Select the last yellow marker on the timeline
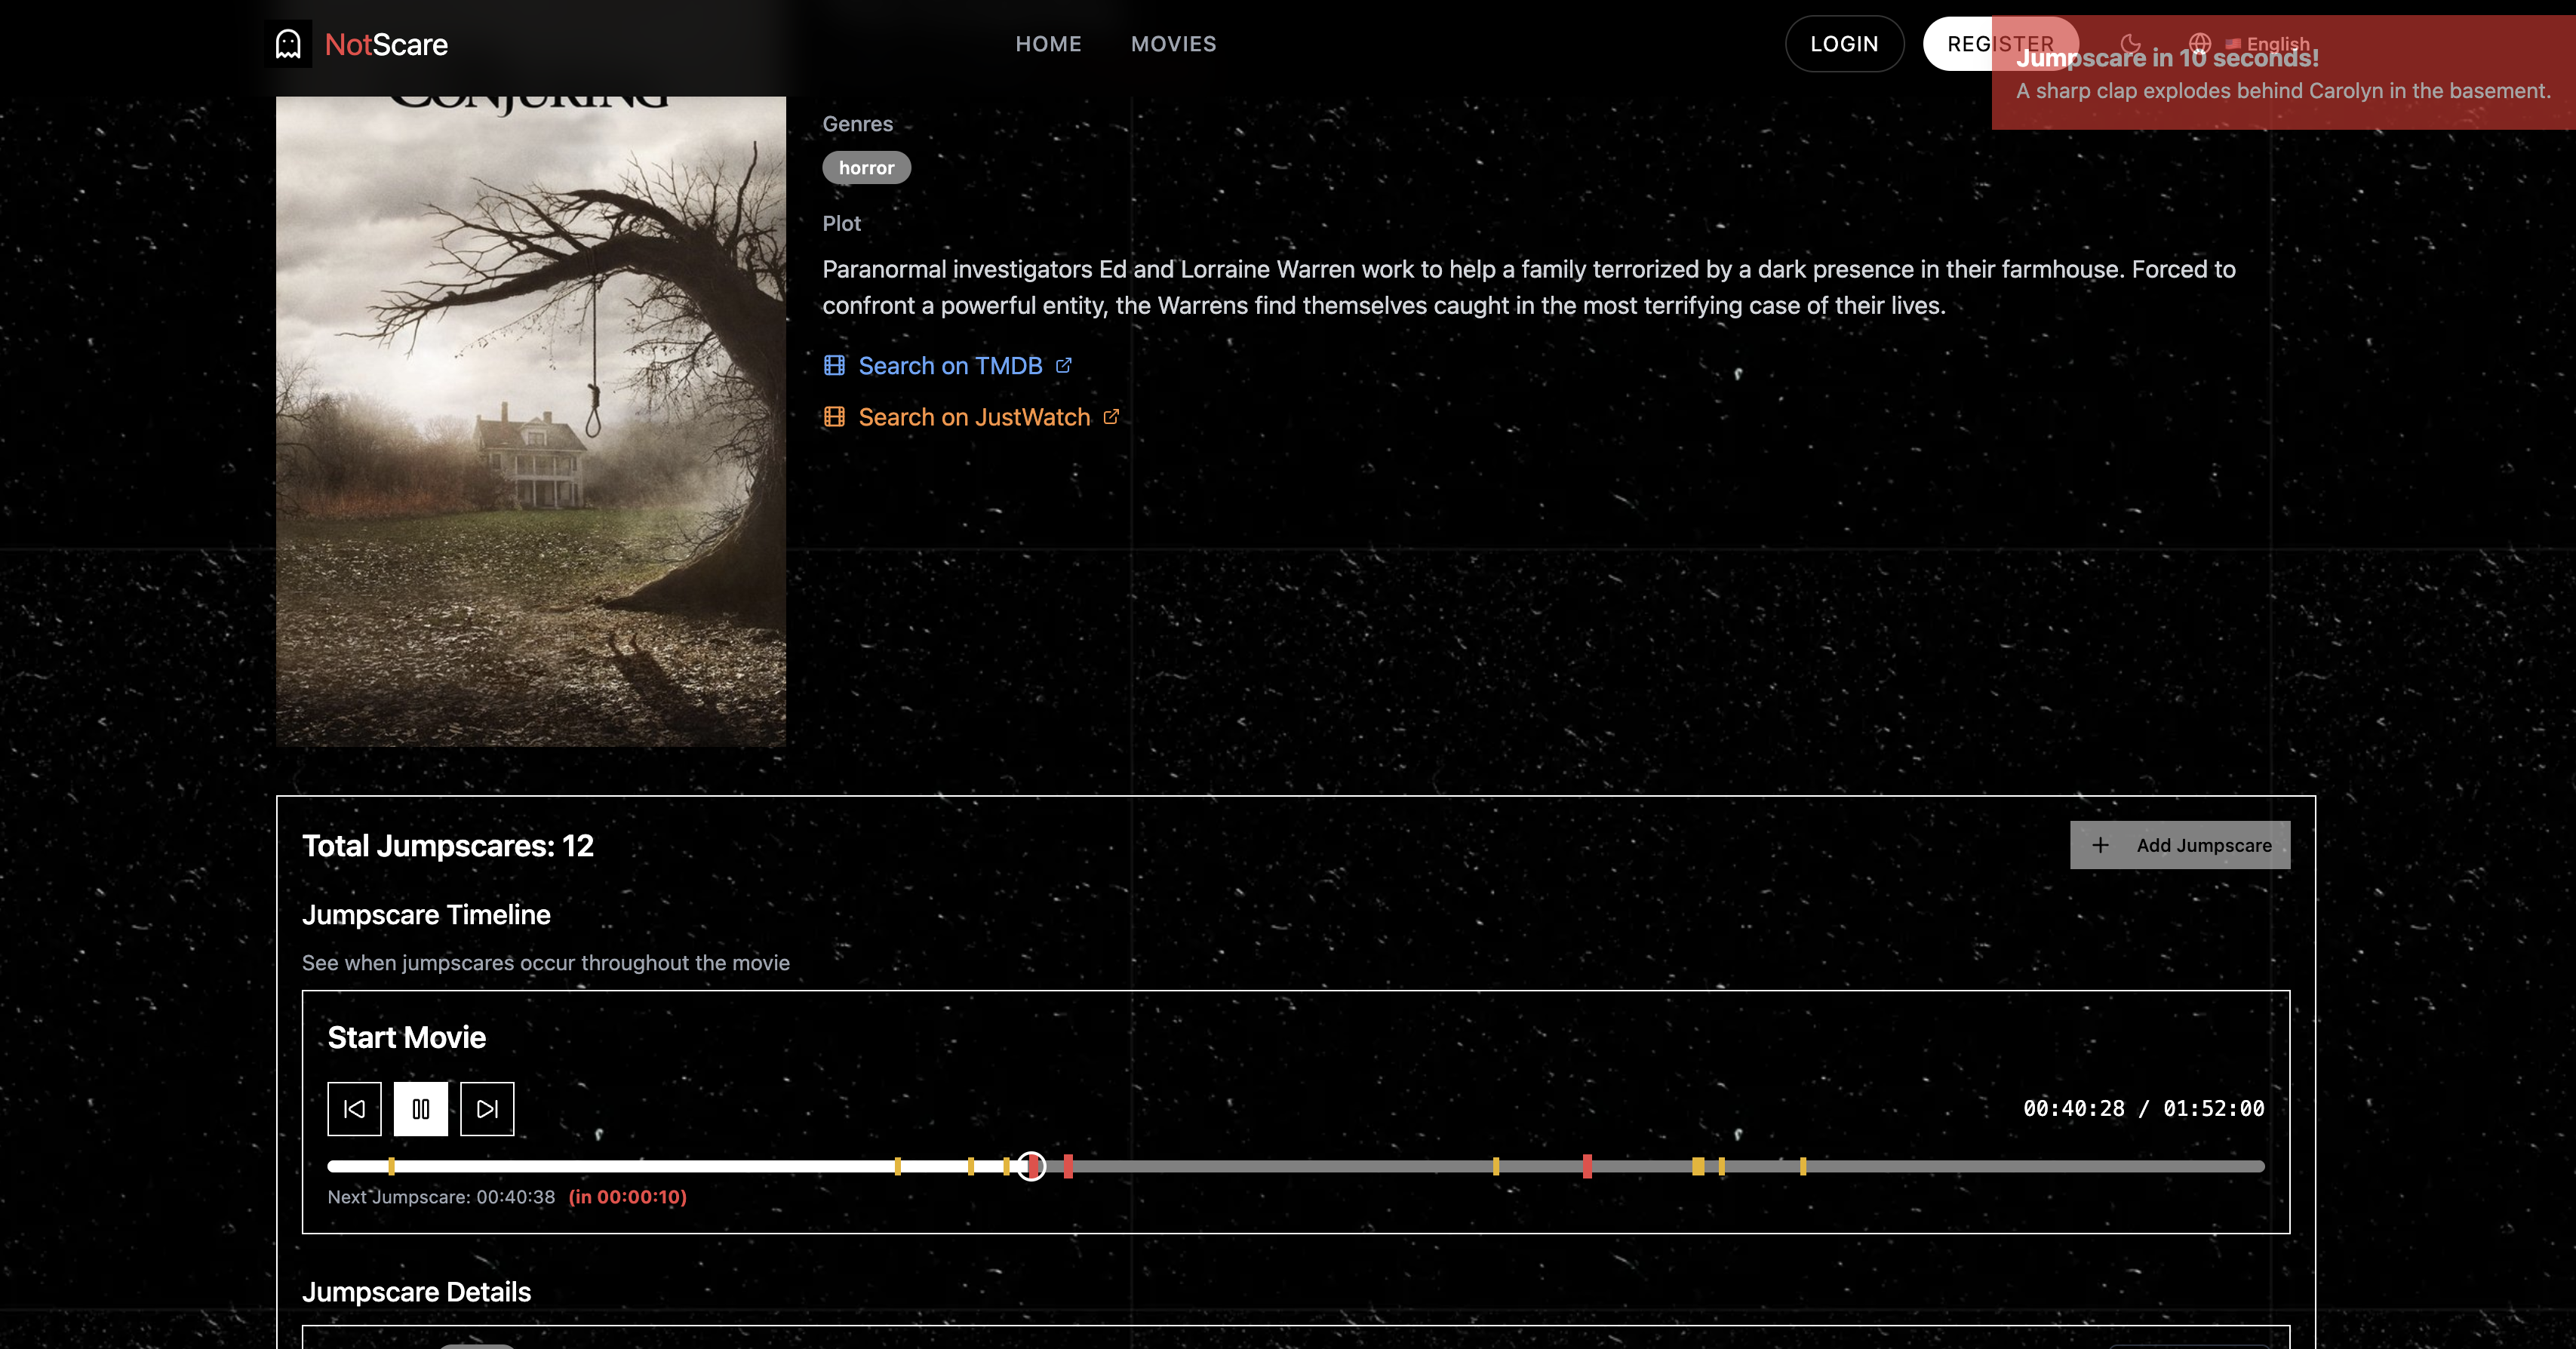The width and height of the screenshot is (2576, 1349). (x=1803, y=1166)
